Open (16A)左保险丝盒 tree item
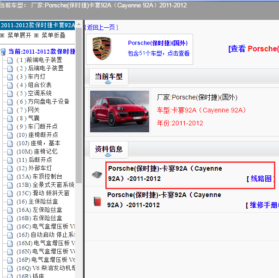This screenshot has height=278, width=279. [x=39, y=210]
